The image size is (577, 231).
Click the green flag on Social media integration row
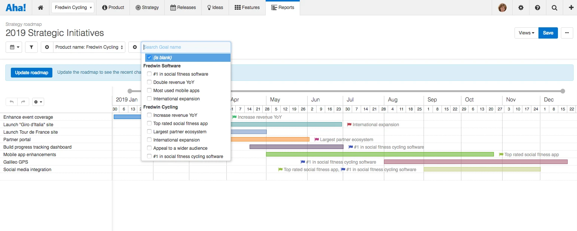[280, 169]
